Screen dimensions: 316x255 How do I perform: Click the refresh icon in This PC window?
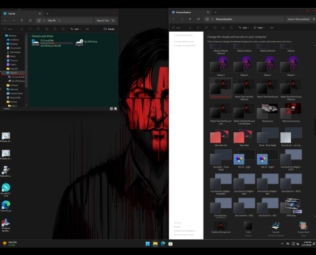(30, 20)
